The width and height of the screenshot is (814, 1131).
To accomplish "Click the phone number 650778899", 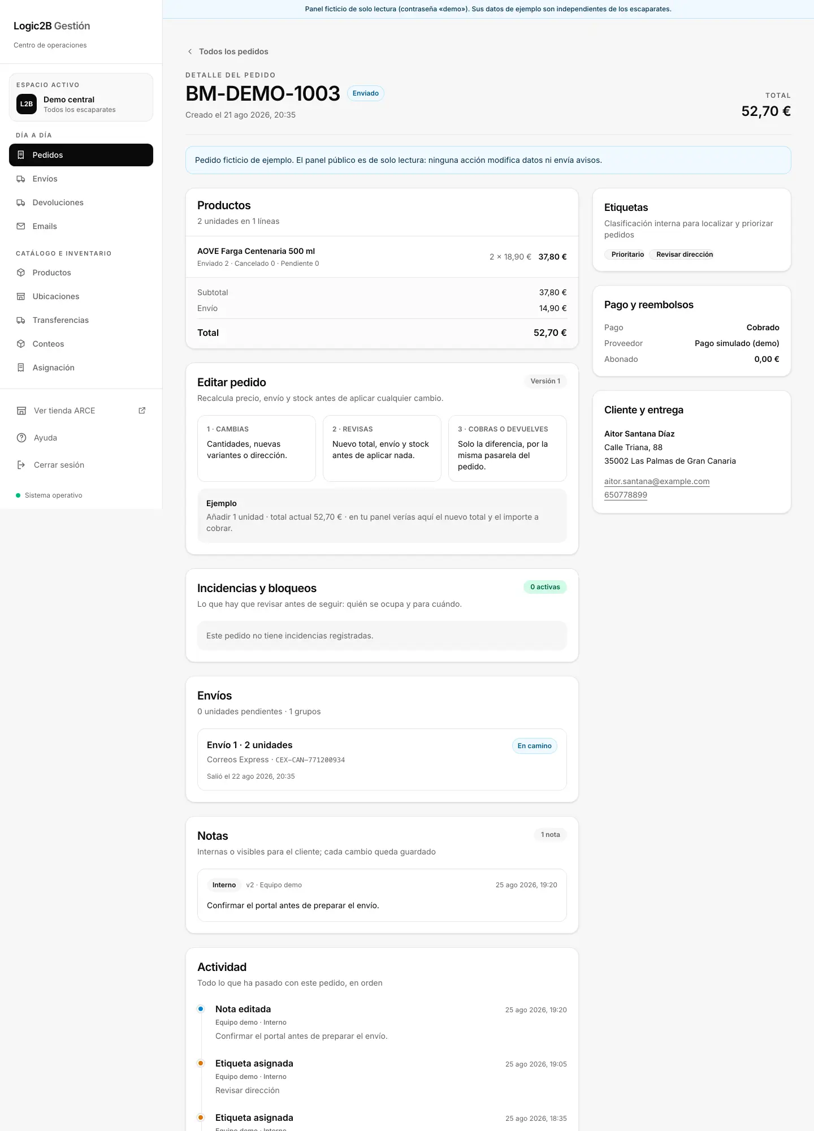I will [x=626, y=495].
